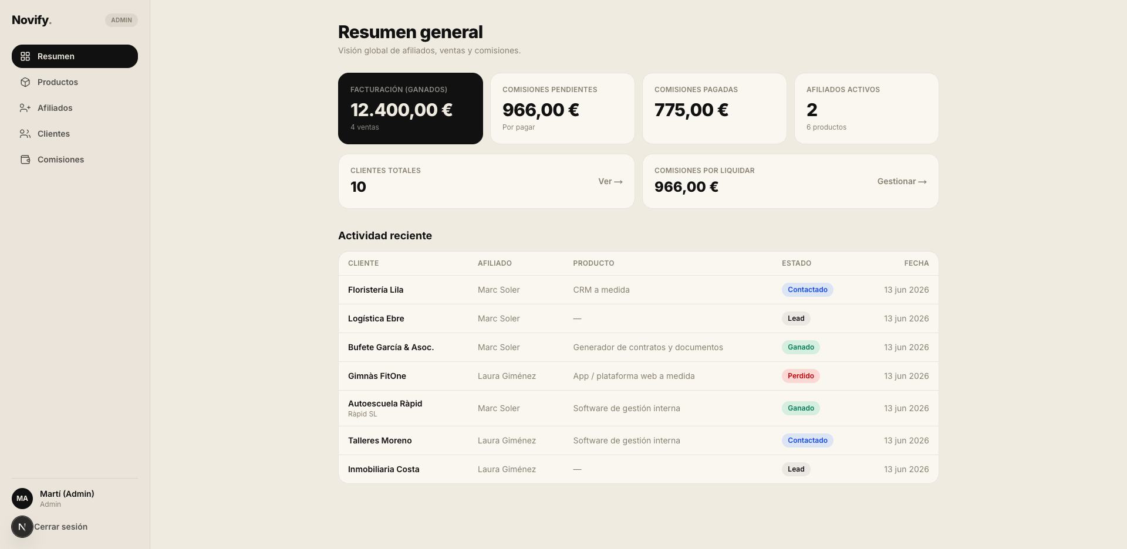
Task: Open the Productos menu item
Action: click(75, 82)
